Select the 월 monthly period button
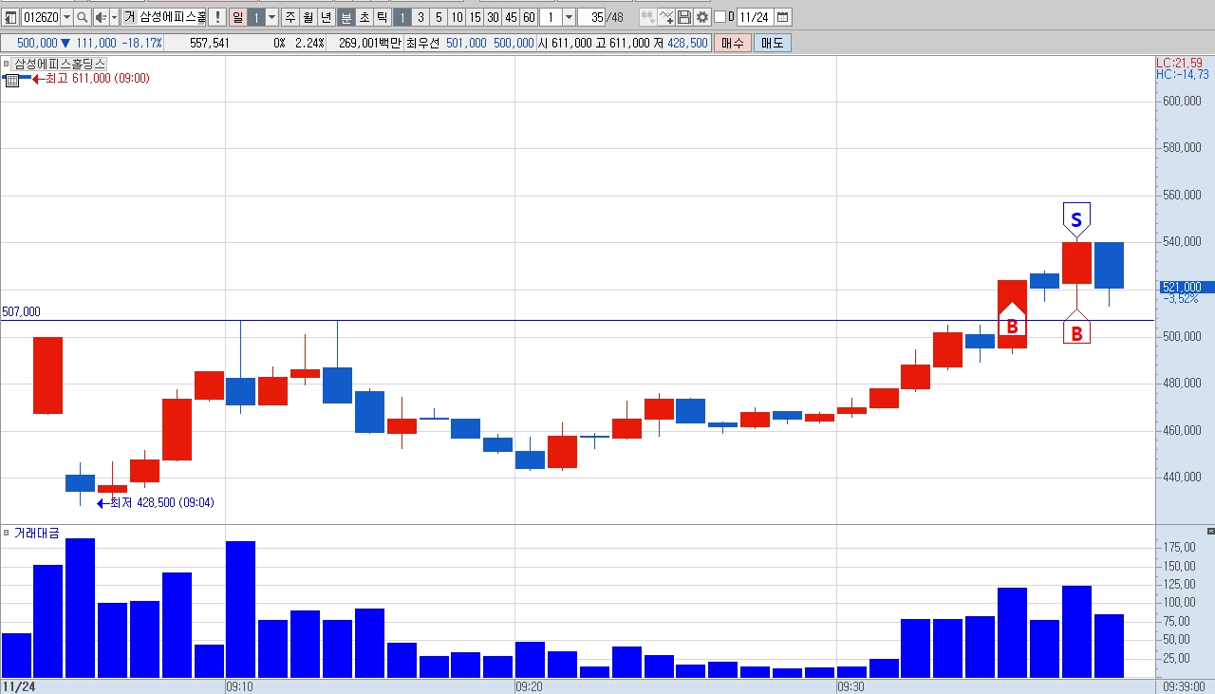Viewport: 1215px width, 694px height. point(308,17)
